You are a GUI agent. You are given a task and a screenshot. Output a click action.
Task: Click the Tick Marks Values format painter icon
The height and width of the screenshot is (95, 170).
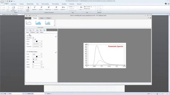pos(56,52)
